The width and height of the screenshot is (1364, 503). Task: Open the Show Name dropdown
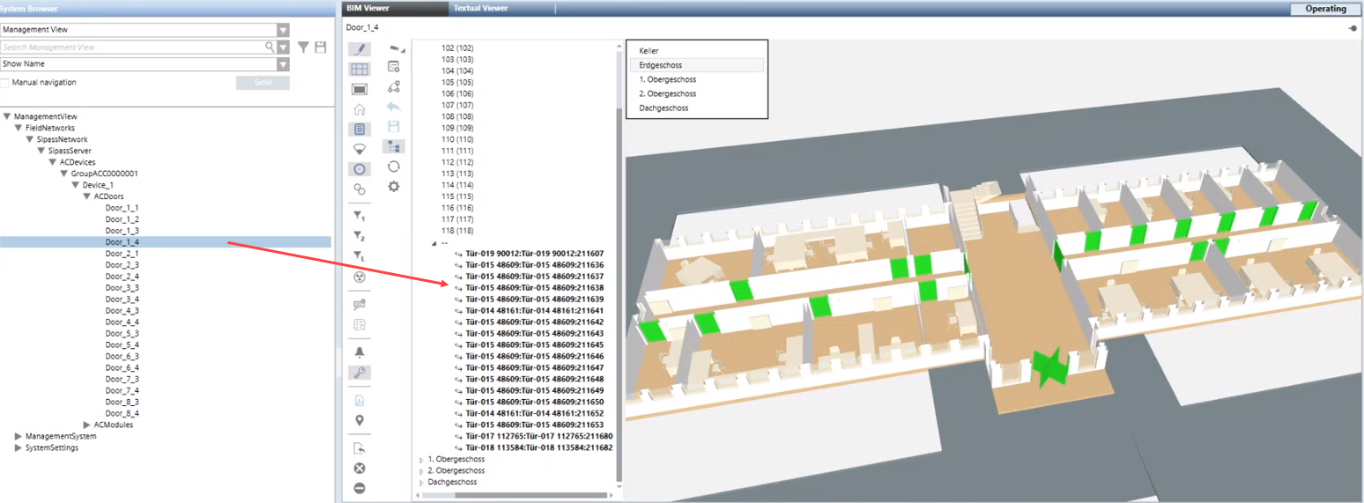(283, 64)
